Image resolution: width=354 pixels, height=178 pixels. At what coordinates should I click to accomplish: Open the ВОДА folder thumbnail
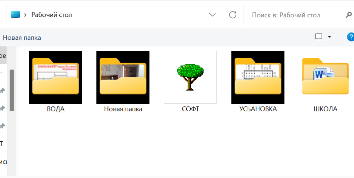pos(55,77)
